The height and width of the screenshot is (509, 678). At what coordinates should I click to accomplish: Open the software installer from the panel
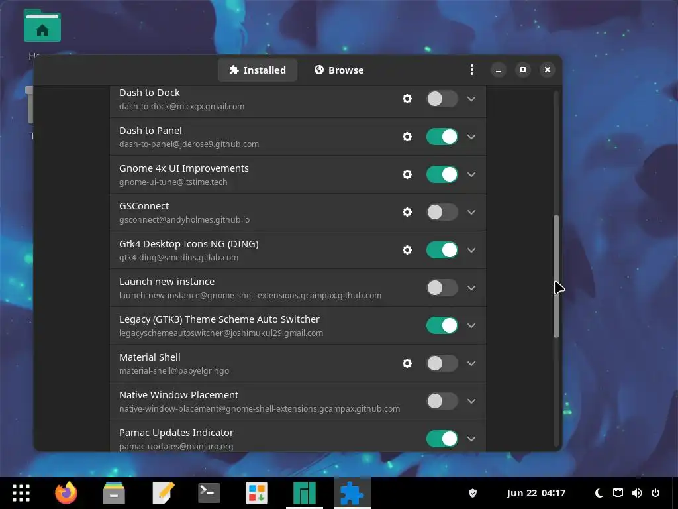point(257,493)
